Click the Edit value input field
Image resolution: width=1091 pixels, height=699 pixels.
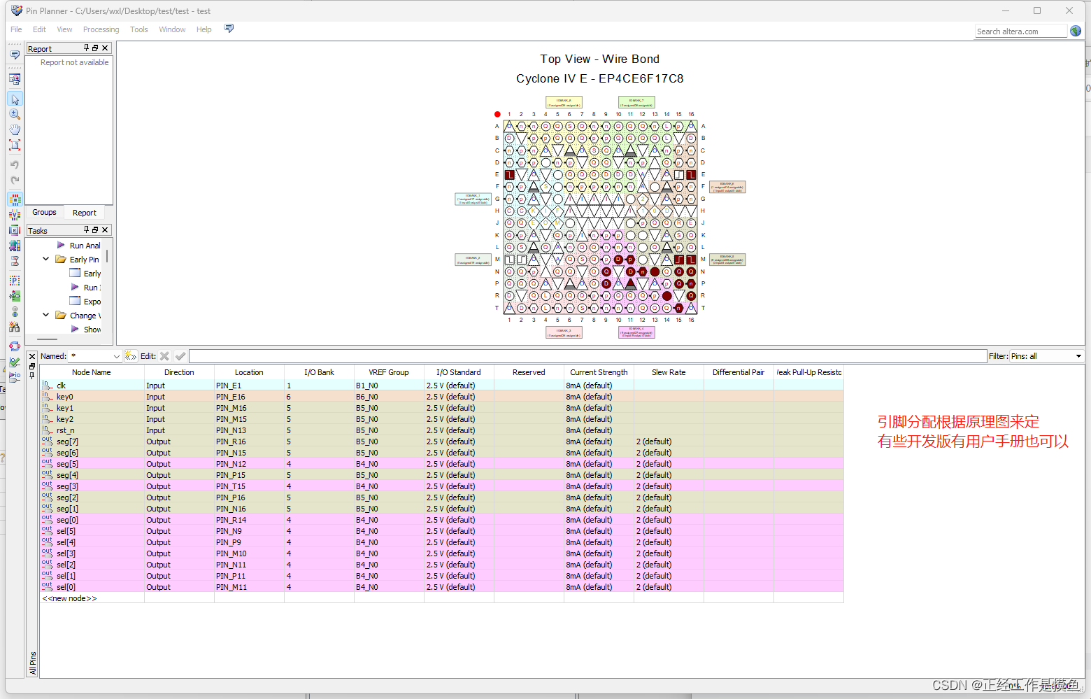coord(587,356)
